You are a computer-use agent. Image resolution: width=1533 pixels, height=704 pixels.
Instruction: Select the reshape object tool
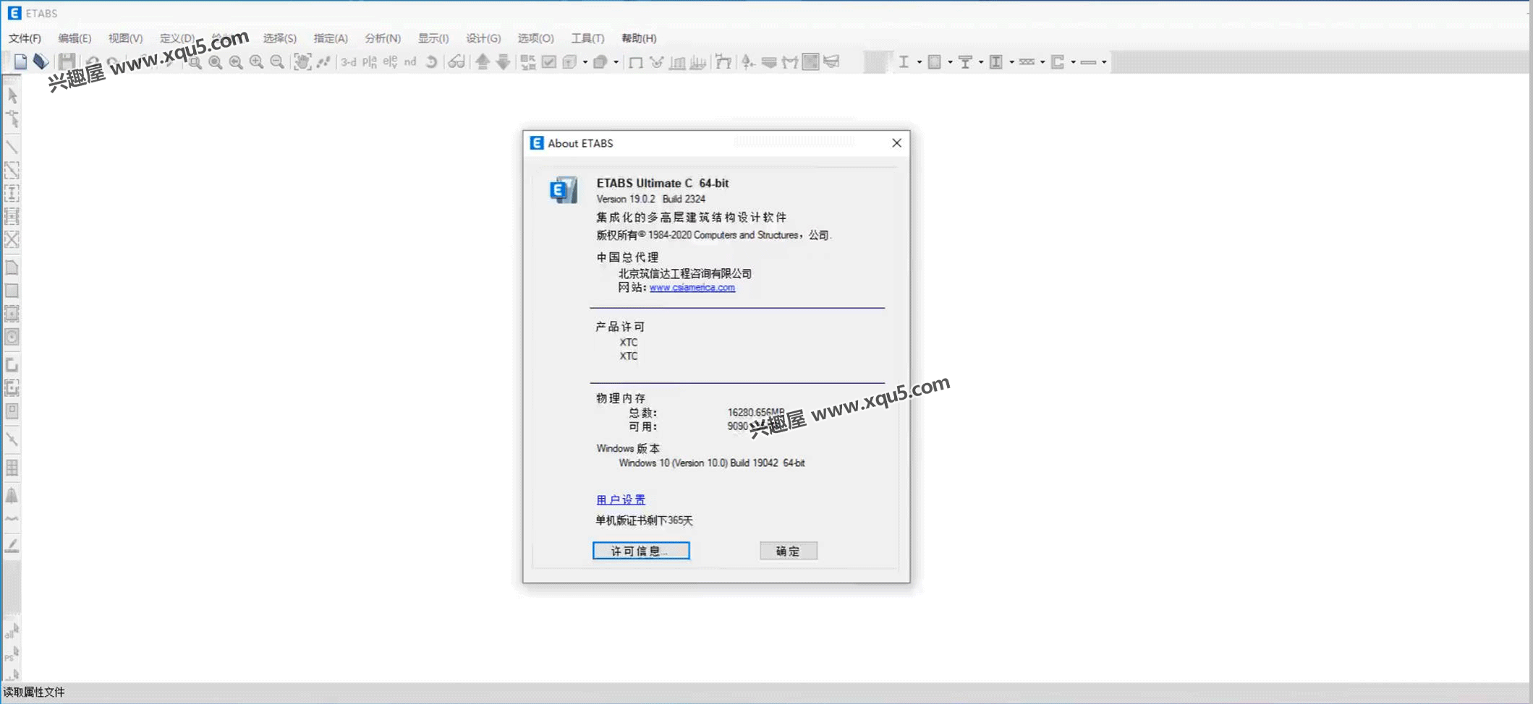12,119
